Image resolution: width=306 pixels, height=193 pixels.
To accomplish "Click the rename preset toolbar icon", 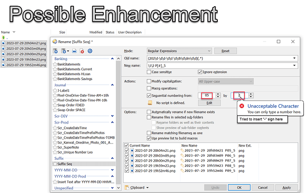I will [x=75, y=51].
